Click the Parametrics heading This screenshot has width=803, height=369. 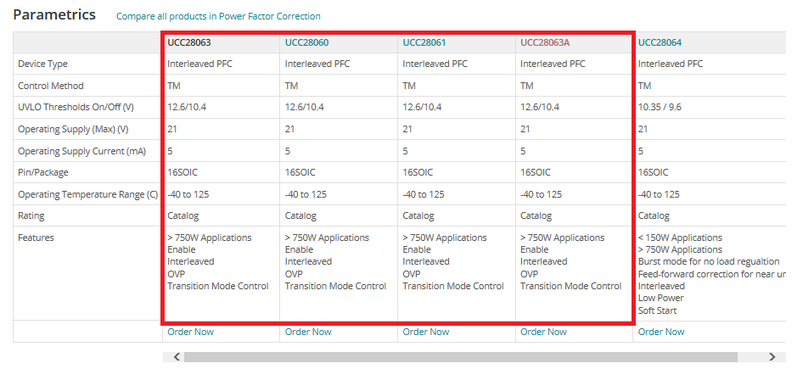coord(54,14)
